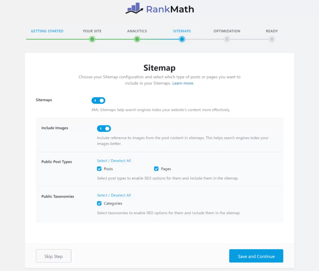Click the 'Select taxonomies to enable SEO' description
Viewport: 319px width, 271px height.
(169, 213)
